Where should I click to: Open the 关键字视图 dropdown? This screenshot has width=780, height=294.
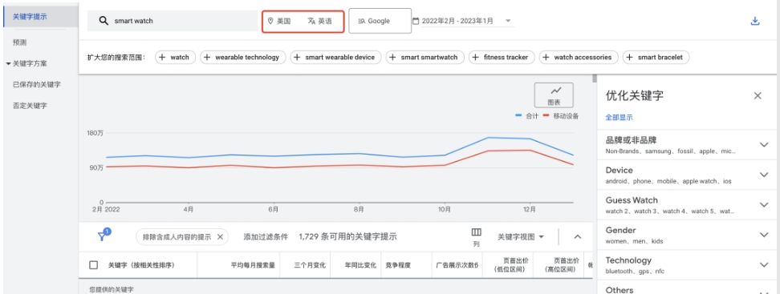point(521,237)
